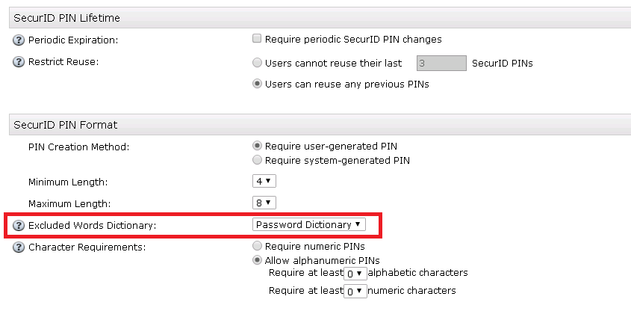Expand the numeric characters count dropdown

coord(355,291)
